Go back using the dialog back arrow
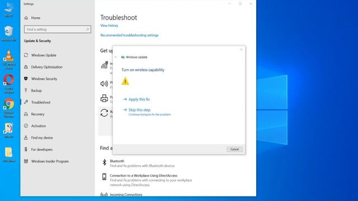 tap(116, 57)
